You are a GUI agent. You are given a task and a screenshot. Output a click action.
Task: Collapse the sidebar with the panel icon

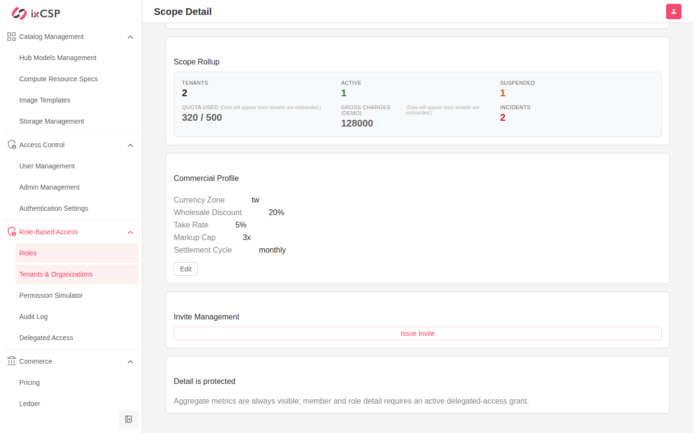128,420
